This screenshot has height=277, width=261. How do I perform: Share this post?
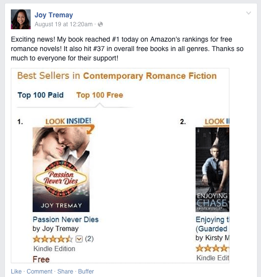65,272
